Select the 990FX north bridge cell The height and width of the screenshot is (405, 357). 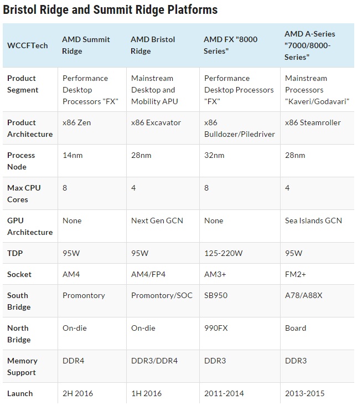216,328
